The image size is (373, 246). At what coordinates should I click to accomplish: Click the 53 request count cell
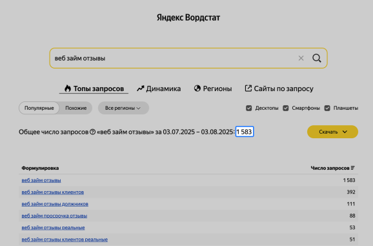(x=352, y=227)
